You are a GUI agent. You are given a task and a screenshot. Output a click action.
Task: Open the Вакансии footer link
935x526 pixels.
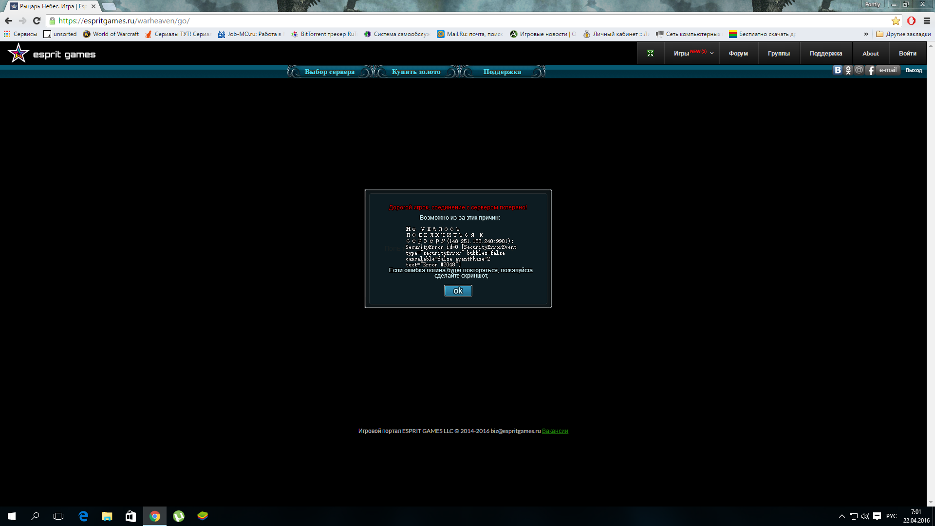pyautogui.click(x=555, y=431)
